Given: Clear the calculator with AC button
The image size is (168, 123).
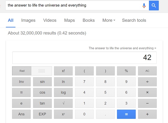Looking at the screenshot, I should click(147, 71).
